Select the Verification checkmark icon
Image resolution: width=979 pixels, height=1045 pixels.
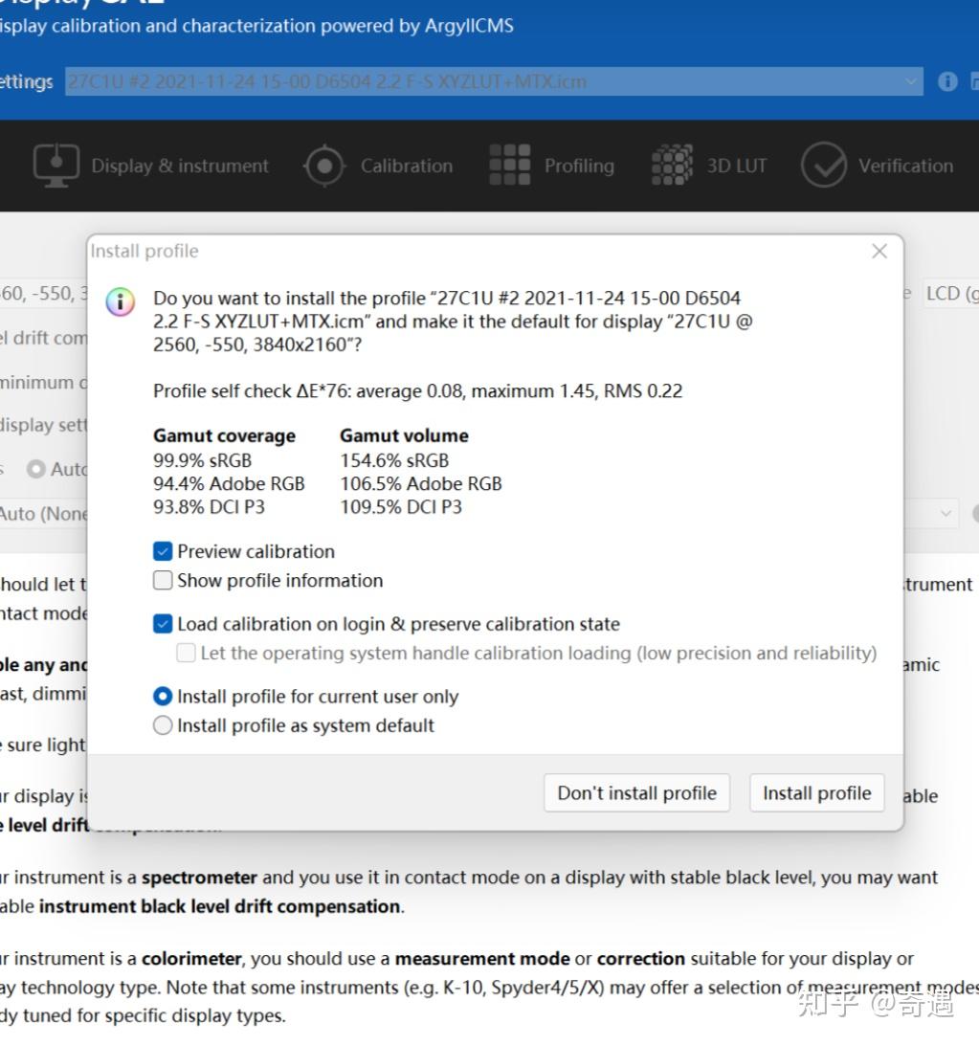point(825,165)
